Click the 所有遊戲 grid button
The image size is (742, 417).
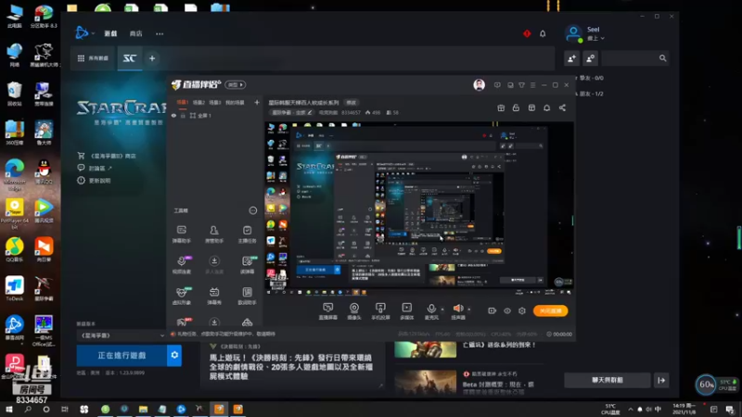click(x=93, y=58)
